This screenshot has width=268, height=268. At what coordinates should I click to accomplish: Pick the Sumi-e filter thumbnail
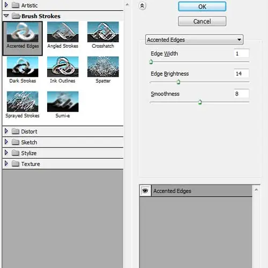pyautogui.click(x=63, y=102)
